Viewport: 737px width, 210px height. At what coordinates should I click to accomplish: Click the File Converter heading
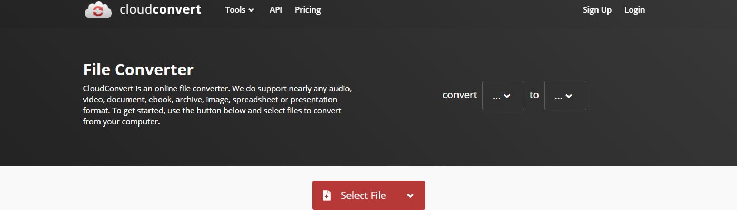coord(138,69)
